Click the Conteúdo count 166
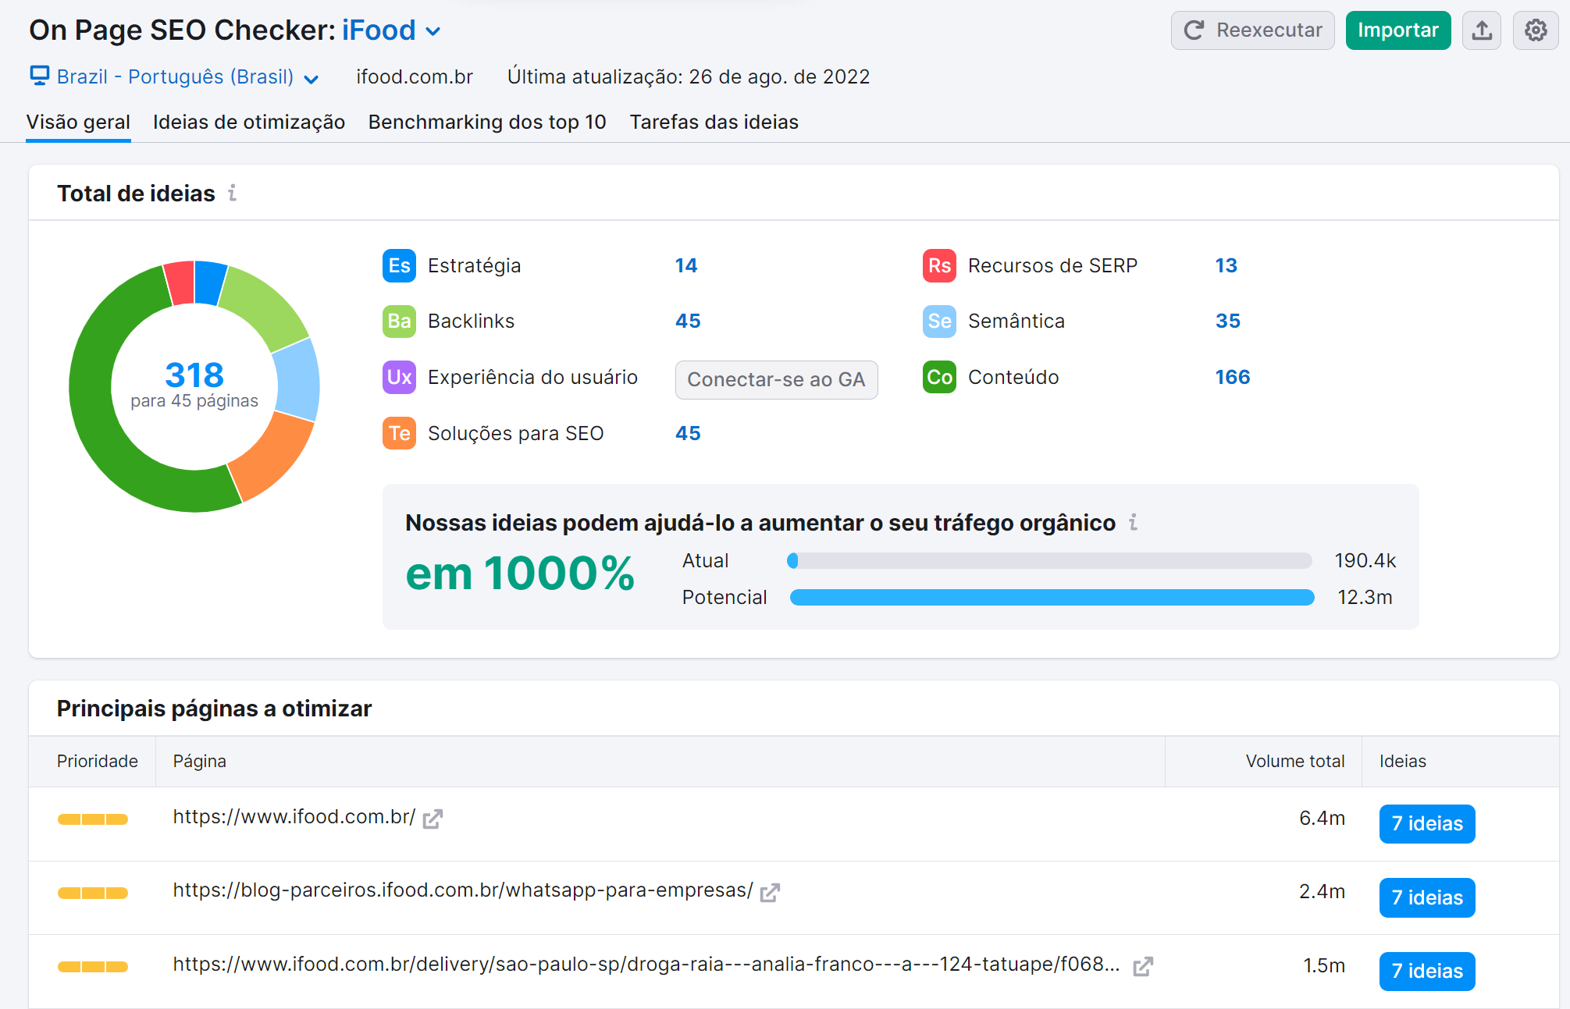 pyautogui.click(x=1232, y=377)
